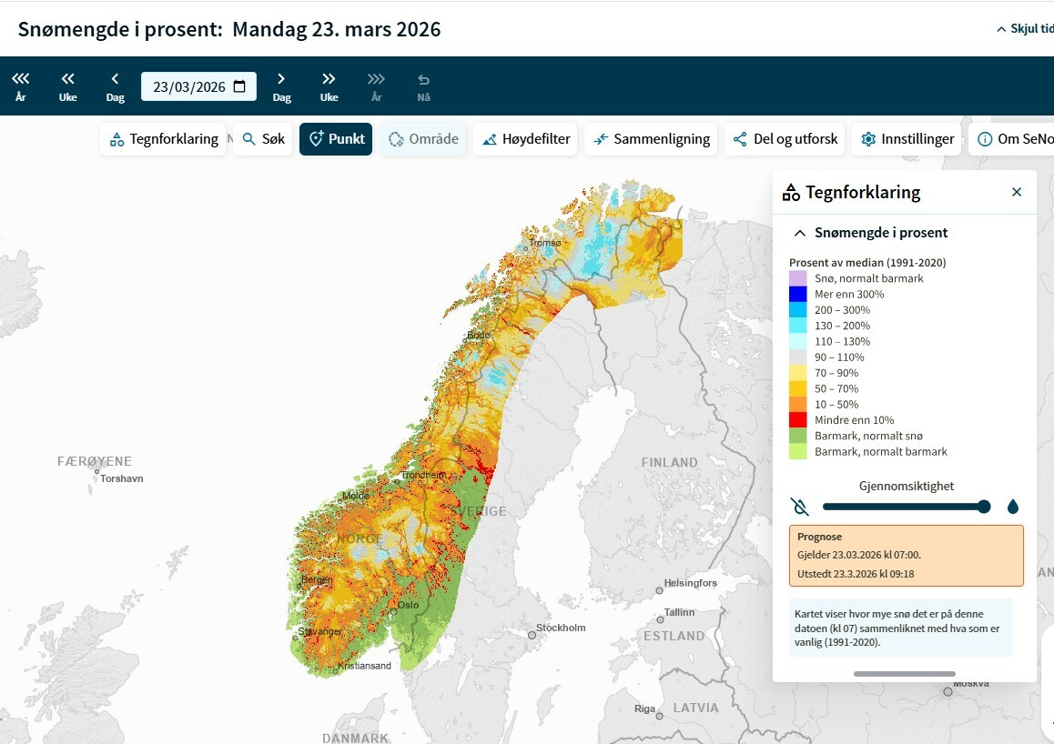Click Molde label on the map
The height and width of the screenshot is (744, 1054).
coord(356,496)
